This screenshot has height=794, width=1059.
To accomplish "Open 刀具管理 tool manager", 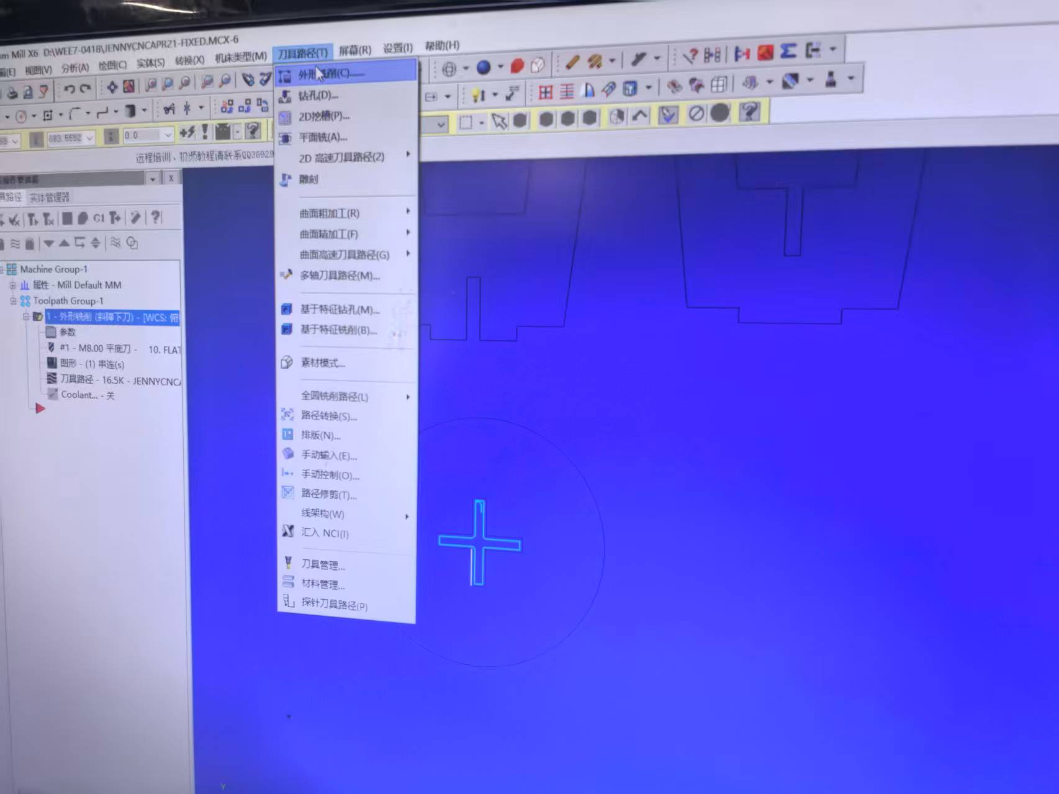I will click(x=346, y=564).
